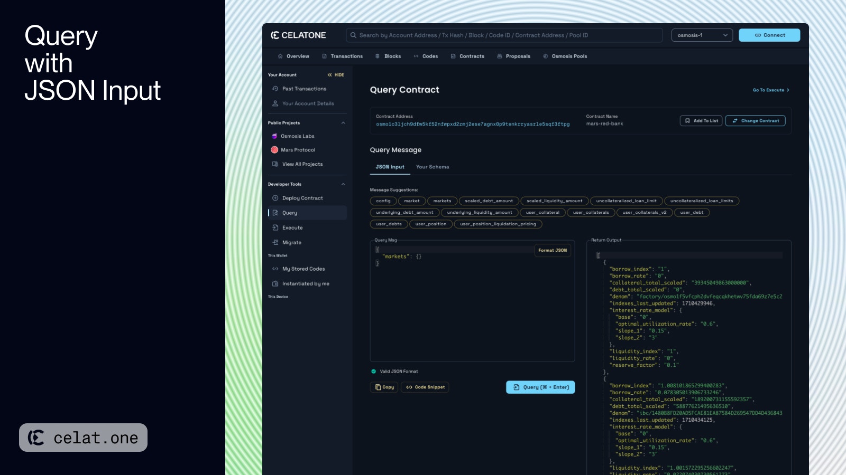This screenshot has width=846, height=475.
Task: Click the Deploy Contract plus icon
Action: coord(275,198)
